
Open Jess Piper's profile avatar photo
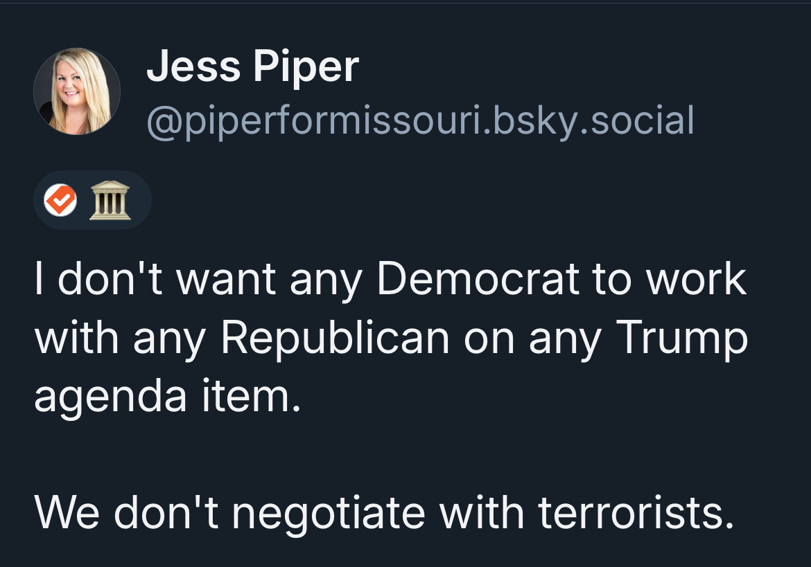77,91
